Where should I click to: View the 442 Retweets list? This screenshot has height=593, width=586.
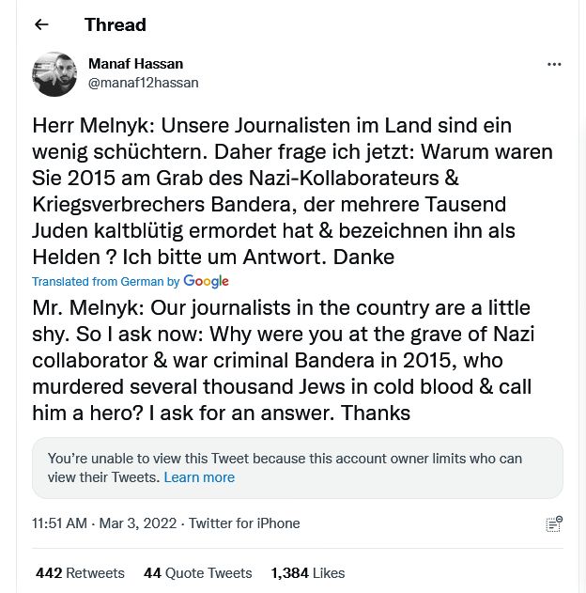80,572
